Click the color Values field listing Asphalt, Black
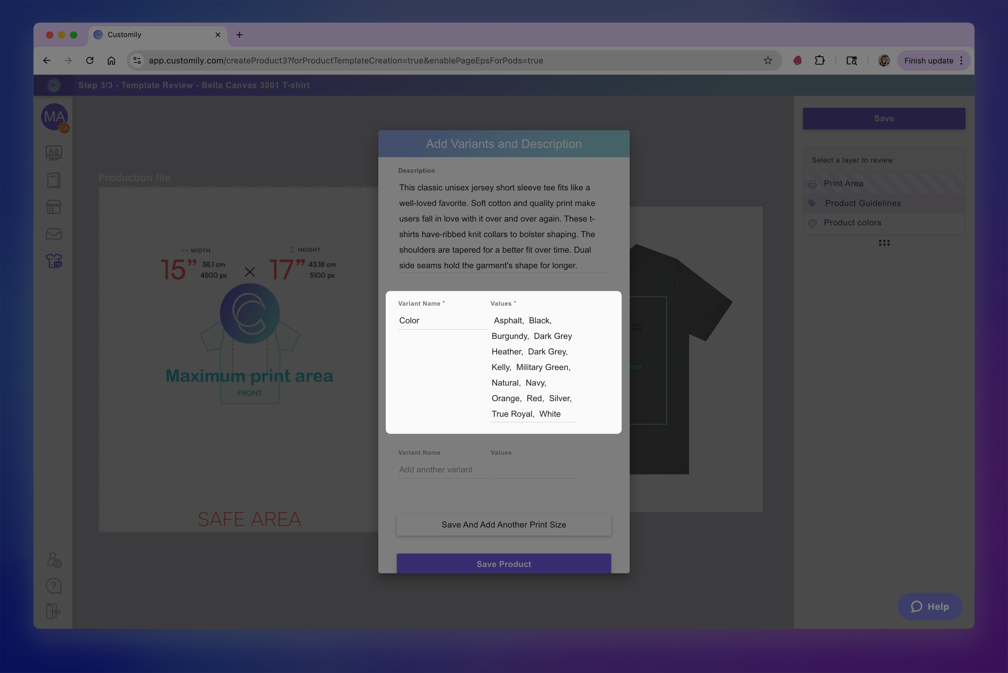Viewport: 1008px width, 673px height. [533, 367]
